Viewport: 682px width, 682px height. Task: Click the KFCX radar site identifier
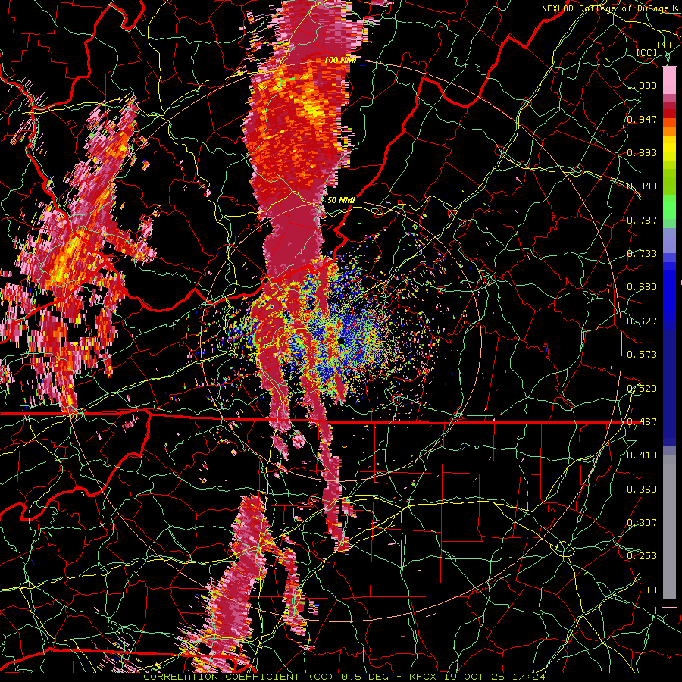(x=422, y=677)
